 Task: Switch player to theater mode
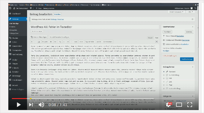(x=179, y=105)
